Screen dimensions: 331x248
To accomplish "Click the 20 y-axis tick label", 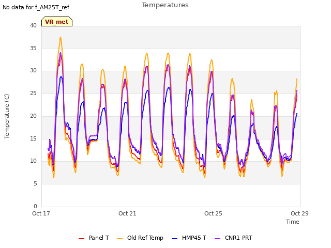I will tap(33, 116).
